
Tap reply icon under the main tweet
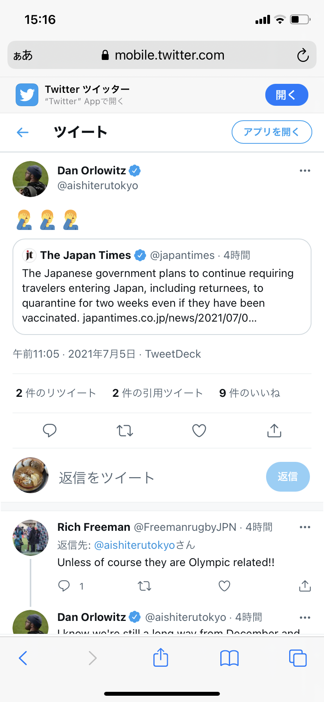click(x=50, y=431)
